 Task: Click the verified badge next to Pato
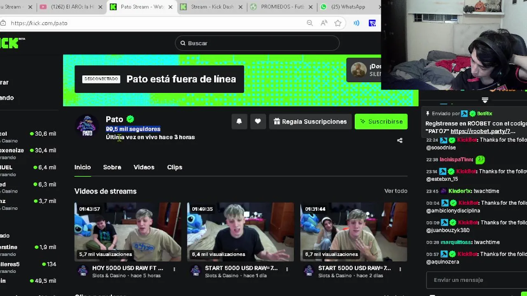tap(130, 119)
